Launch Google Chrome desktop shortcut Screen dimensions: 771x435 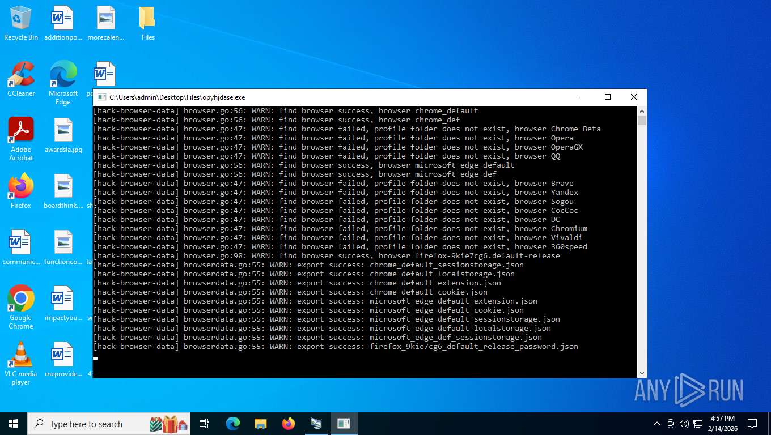click(x=21, y=308)
